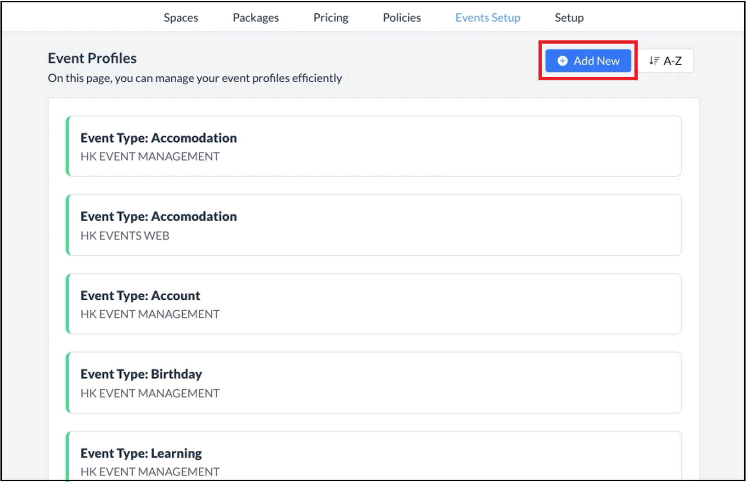Click the HK EVENTS WEB subtitle text
The height and width of the screenshot is (482, 746).
[x=125, y=235]
